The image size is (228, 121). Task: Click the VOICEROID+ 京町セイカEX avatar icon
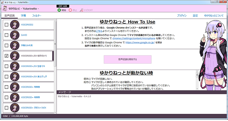coord(15,108)
